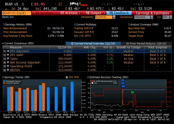Click the BEAM US Equity security field
Screen dimensions: 174x124
pyautogui.click(x=16, y=13)
